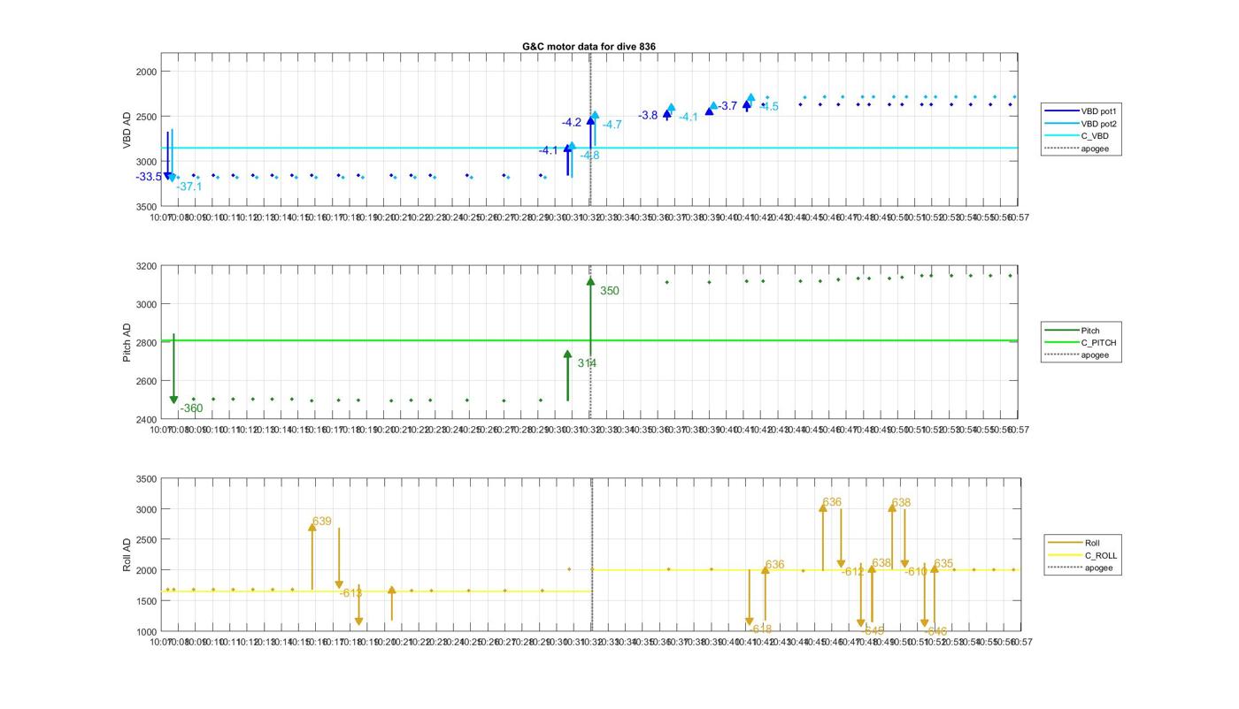Image resolution: width=1239 pixels, height=709 pixels.
Task: Click the "-612" roll data label
Action: (x=852, y=572)
